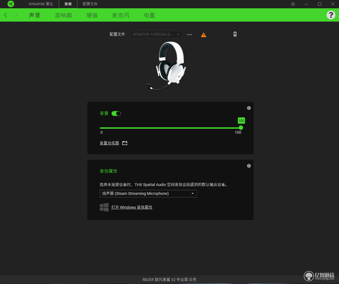The image size is (339, 284).
Task: Open the 麦克风 sub-tab
Action: tap(120, 15)
